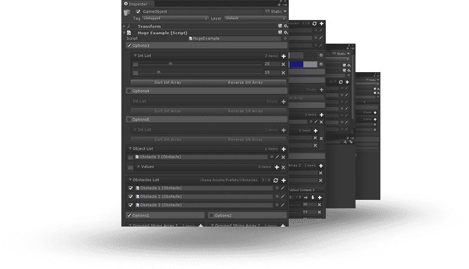Viewport: 469px width, 269px height.
Task: Add new item to Object List
Action: 283,149
